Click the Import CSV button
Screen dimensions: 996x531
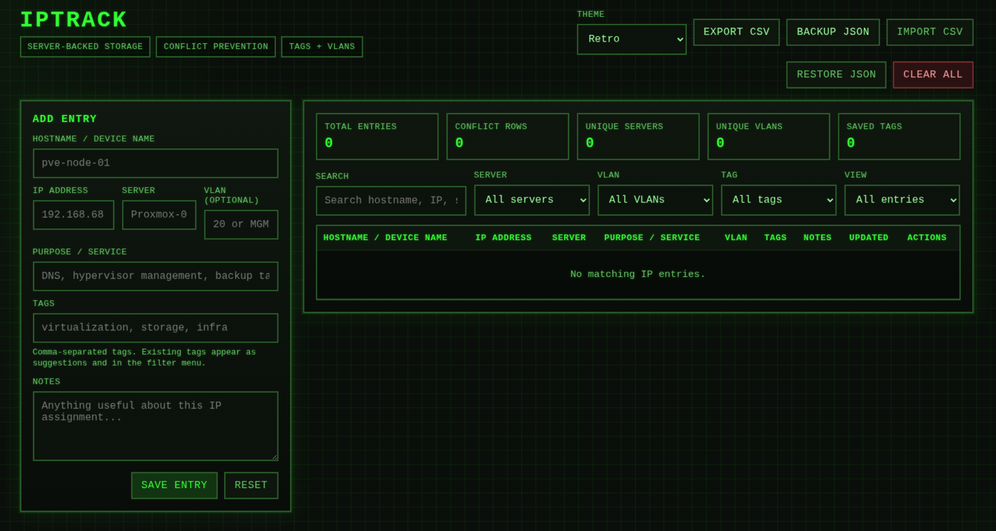[x=929, y=32]
